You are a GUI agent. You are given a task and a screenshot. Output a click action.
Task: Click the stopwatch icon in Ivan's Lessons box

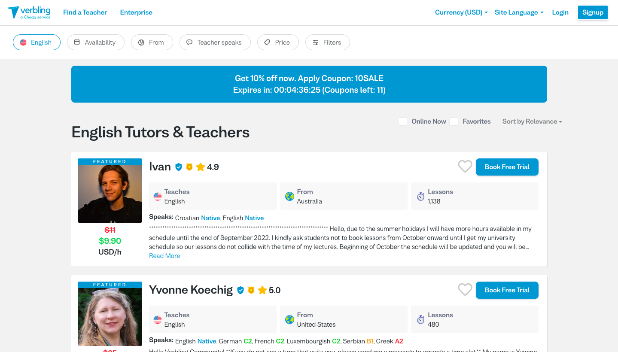(420, 197)
